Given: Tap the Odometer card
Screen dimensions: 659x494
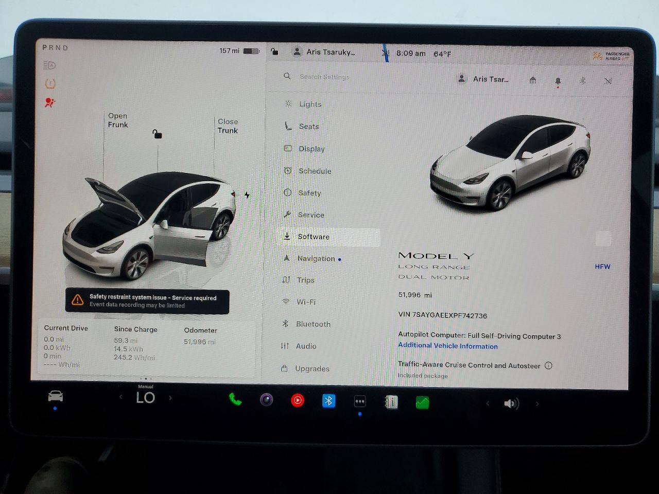Looking at the screenshot, I should 200,336.
